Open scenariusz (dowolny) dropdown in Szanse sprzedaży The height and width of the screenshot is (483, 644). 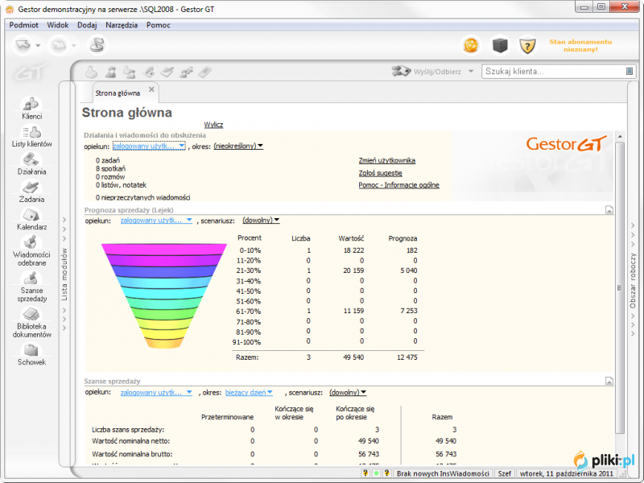348,393
